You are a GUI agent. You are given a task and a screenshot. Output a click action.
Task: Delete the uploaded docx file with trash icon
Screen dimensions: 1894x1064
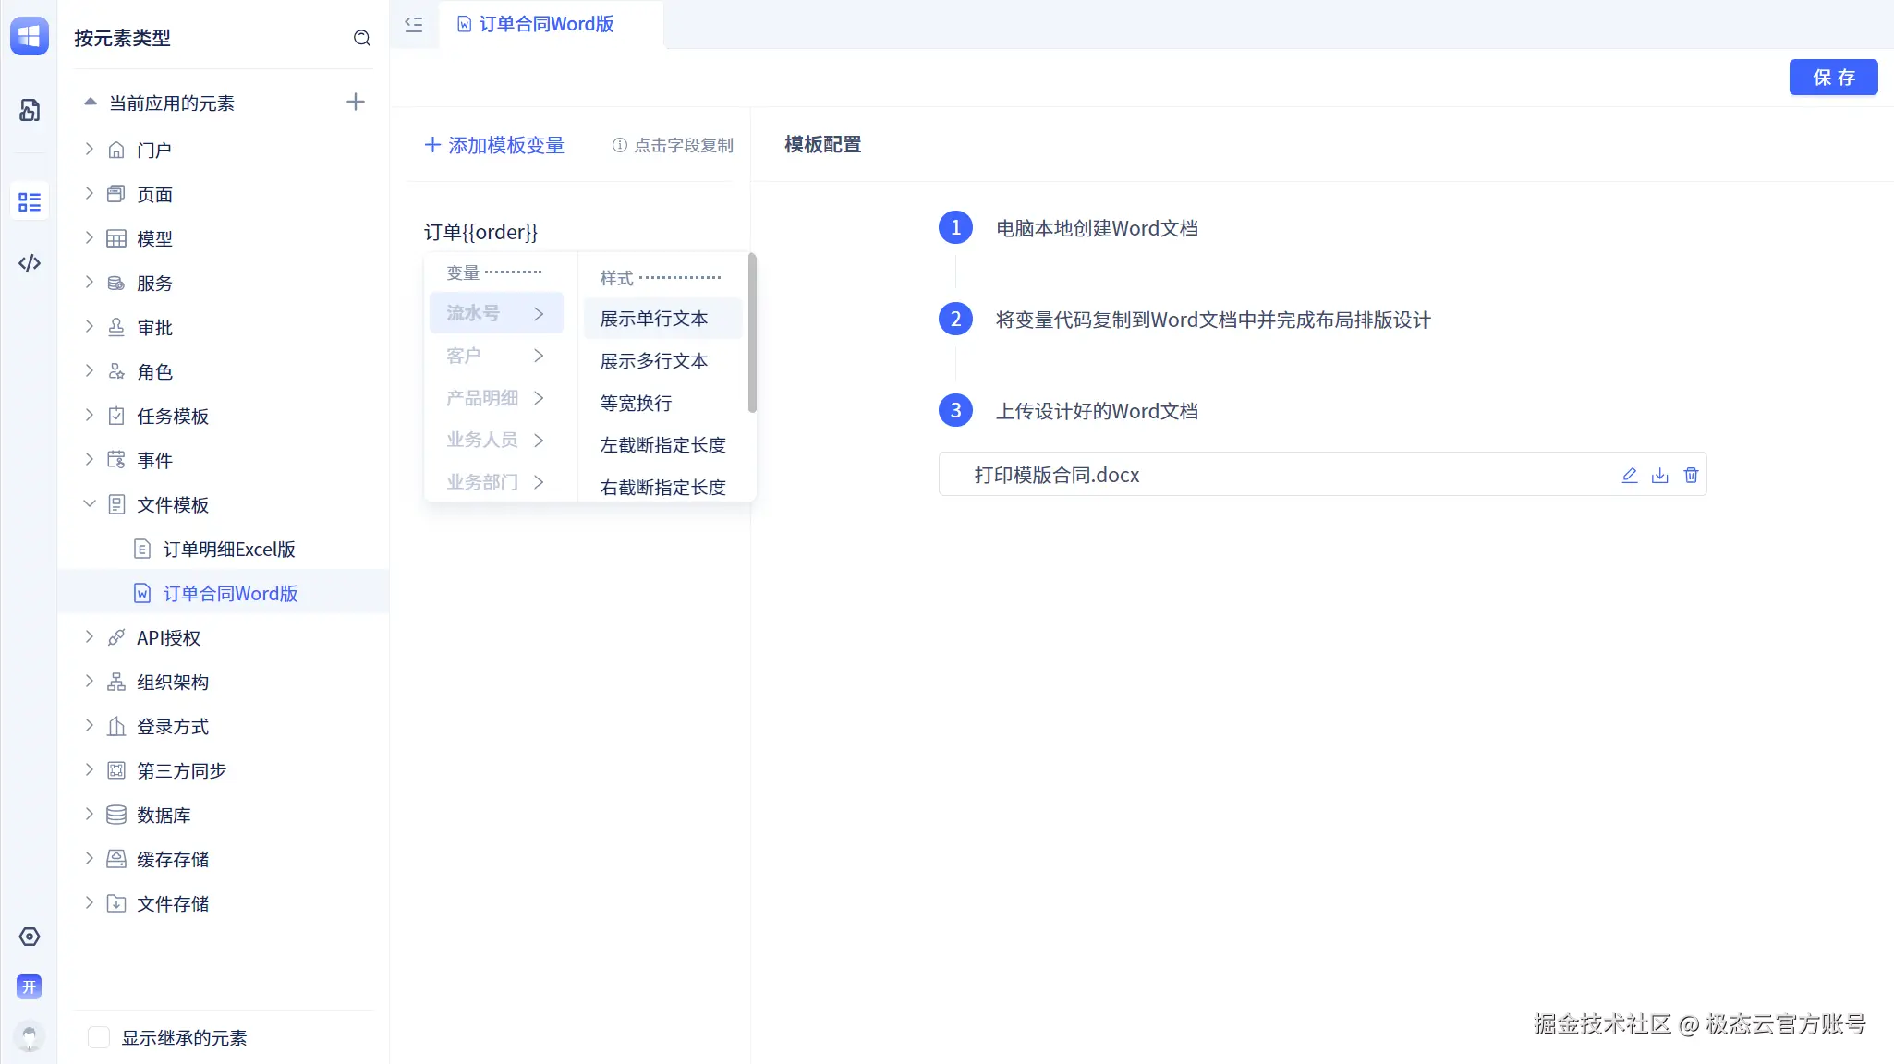(1691, 475)
